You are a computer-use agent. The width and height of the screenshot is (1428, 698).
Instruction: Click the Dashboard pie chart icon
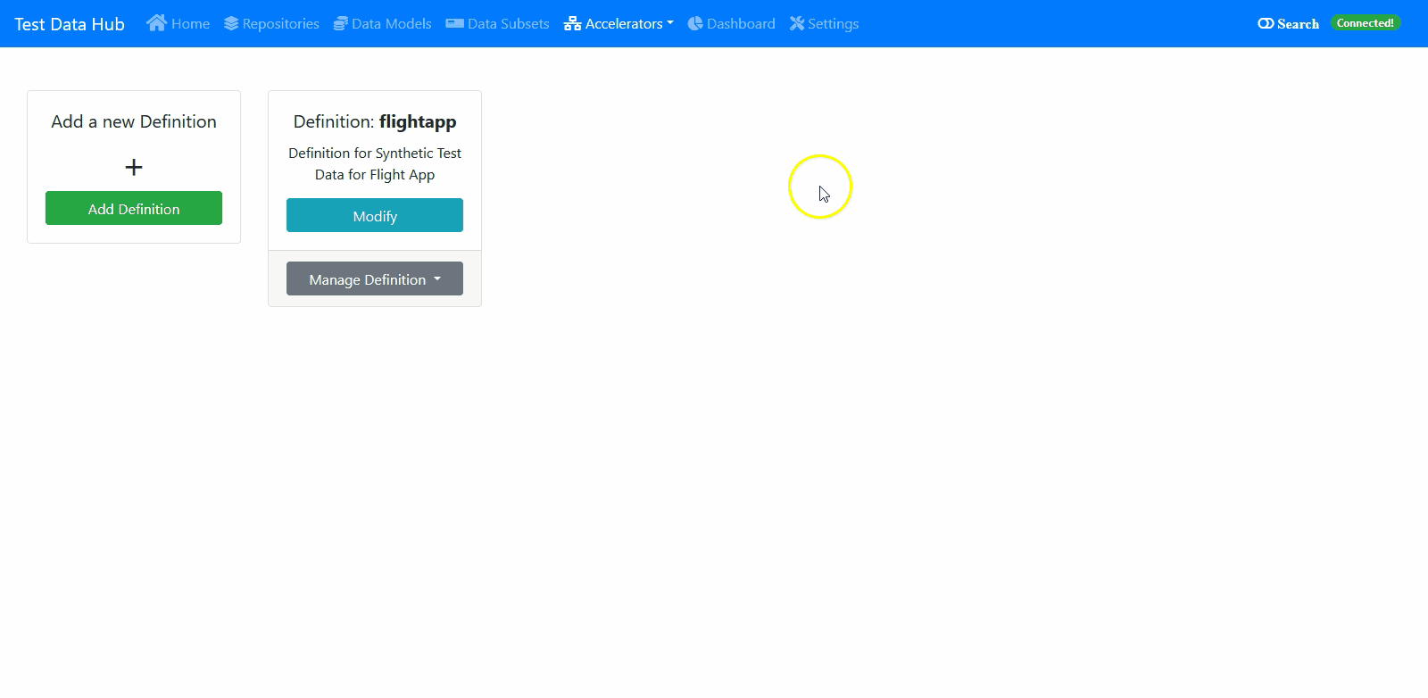click(x=695, y=24)
